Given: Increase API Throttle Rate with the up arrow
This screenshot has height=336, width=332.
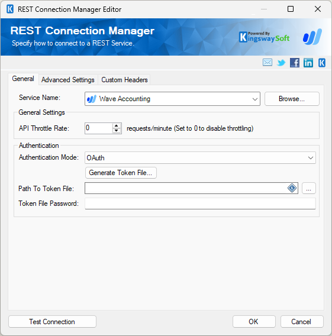Looking at the screenshot, I should click(116, 126).
